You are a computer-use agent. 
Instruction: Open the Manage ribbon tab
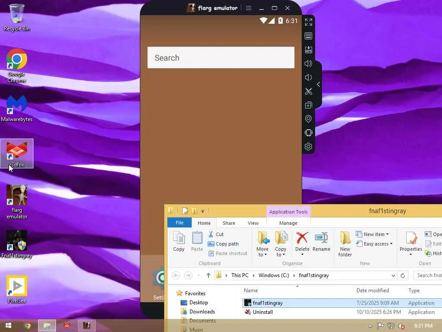[288, 223]
